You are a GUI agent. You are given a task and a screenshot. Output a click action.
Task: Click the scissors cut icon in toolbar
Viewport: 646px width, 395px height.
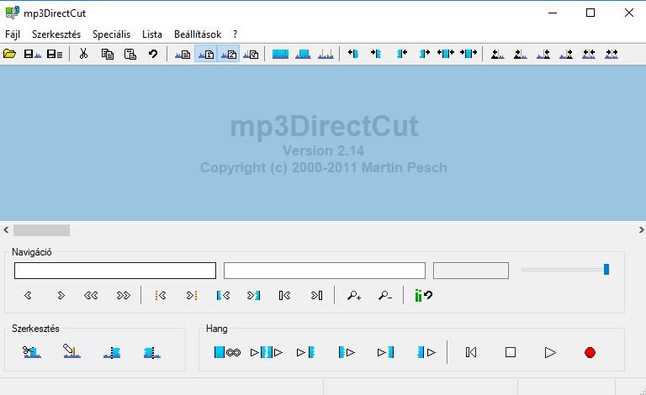(83, 54)
